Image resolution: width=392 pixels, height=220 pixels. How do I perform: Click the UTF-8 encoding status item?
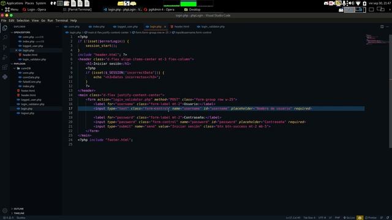point(322,218)
